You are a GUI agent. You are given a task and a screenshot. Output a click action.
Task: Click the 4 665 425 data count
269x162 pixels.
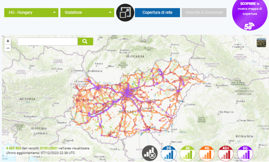(x=13, y=148)
